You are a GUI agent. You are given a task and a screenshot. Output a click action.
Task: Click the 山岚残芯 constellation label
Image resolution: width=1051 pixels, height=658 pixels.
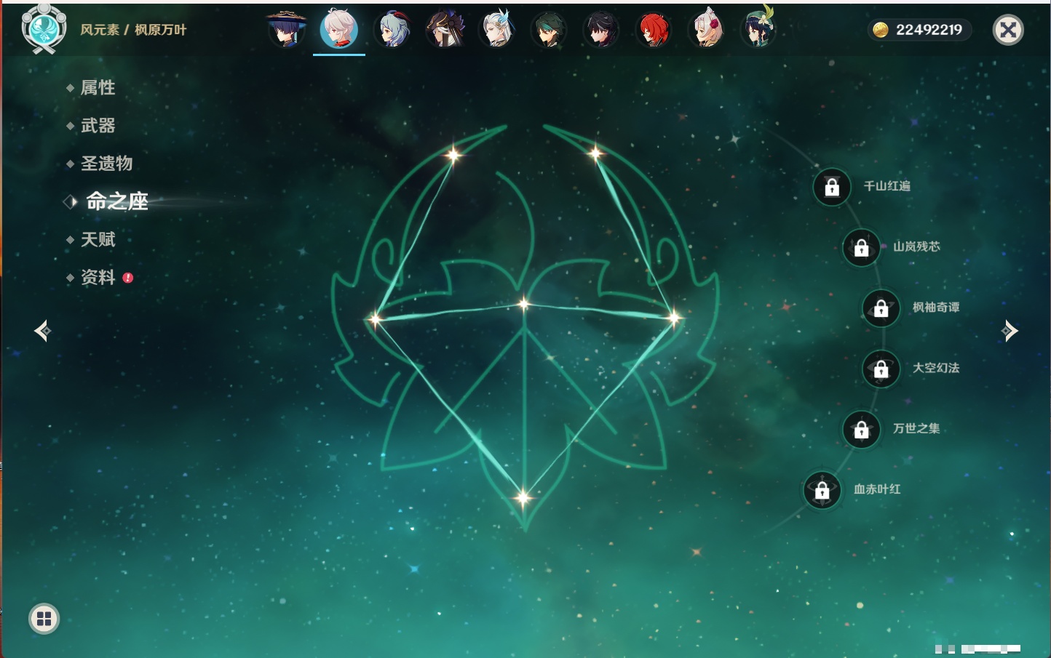[x=916, y=246]
